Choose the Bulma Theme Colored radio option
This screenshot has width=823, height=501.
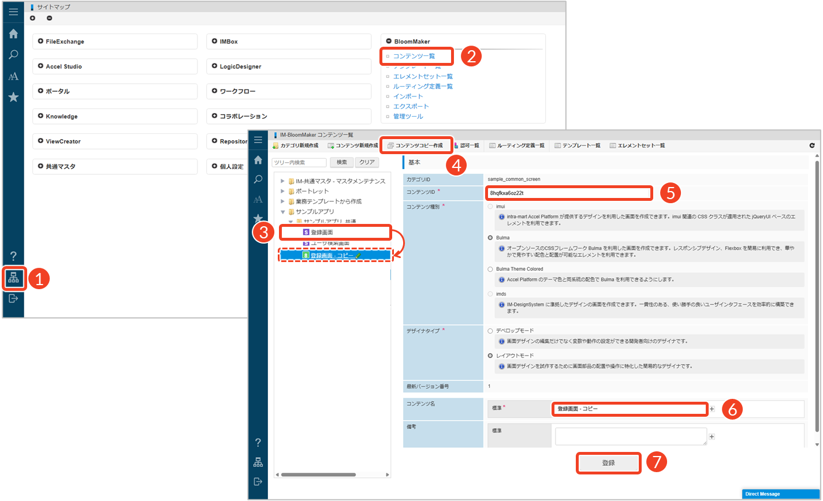point(490,269)
